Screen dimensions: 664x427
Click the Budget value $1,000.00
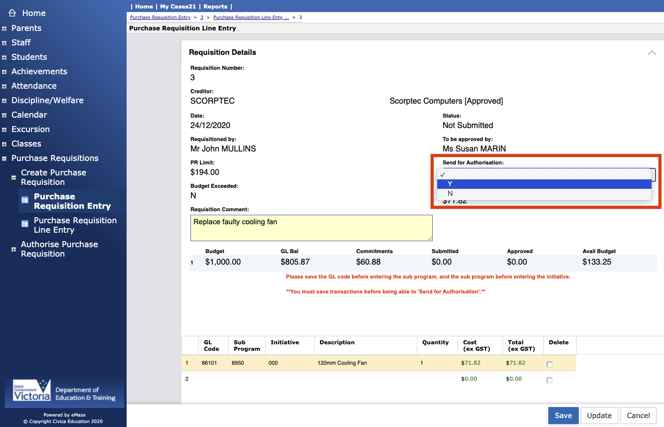point(223,262)
